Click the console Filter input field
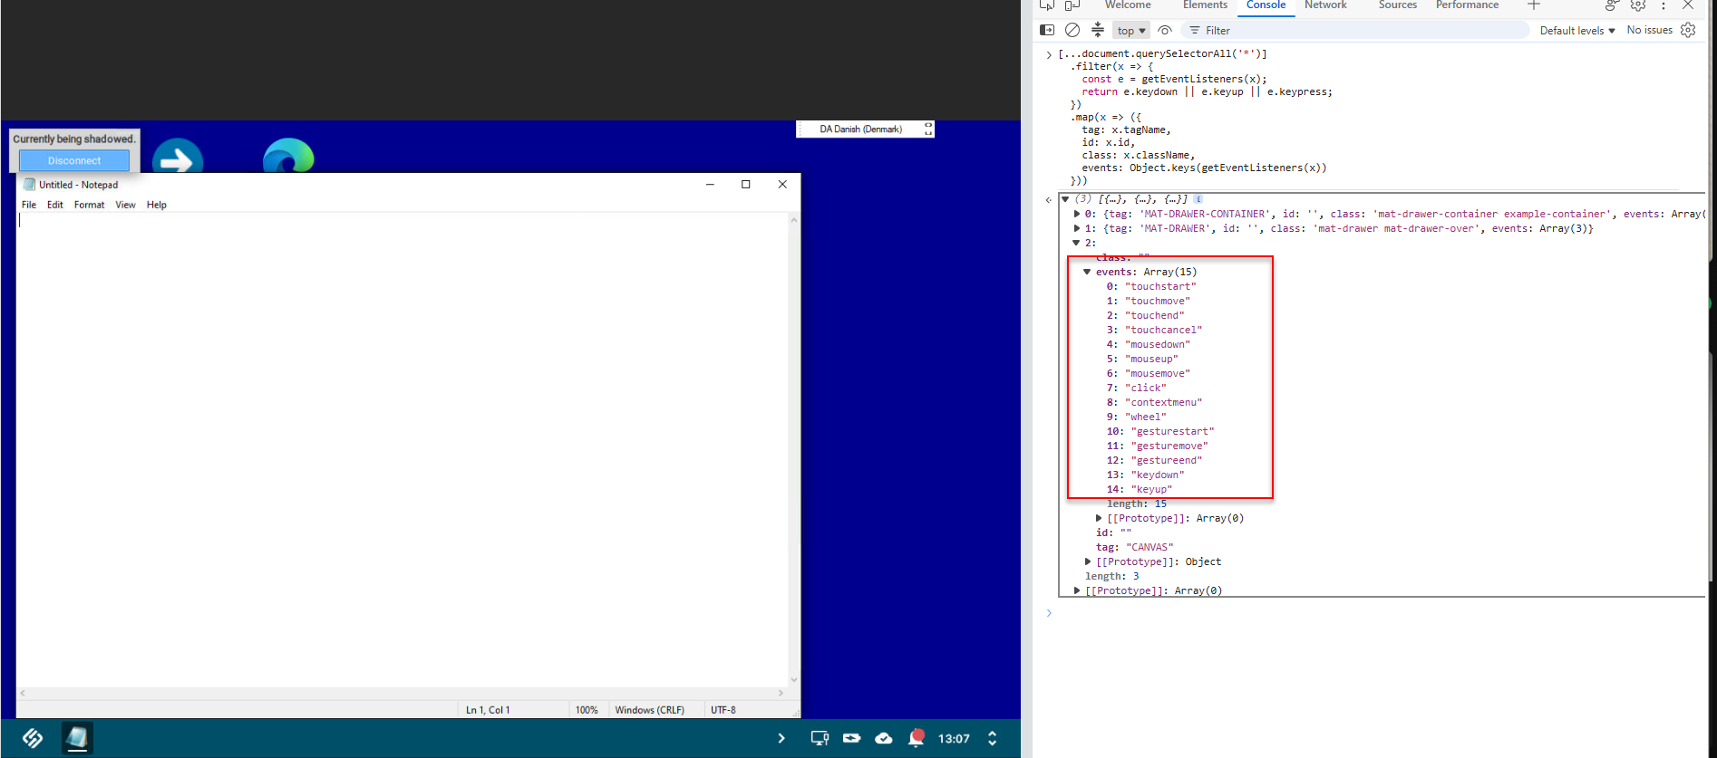 (x=1355, y=31)
